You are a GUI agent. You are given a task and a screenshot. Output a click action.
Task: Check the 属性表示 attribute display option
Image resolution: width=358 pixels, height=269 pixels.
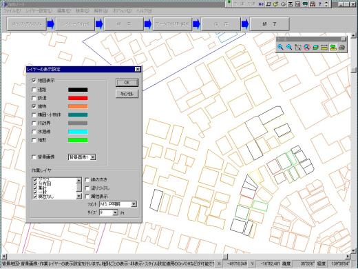coord(87,197)
